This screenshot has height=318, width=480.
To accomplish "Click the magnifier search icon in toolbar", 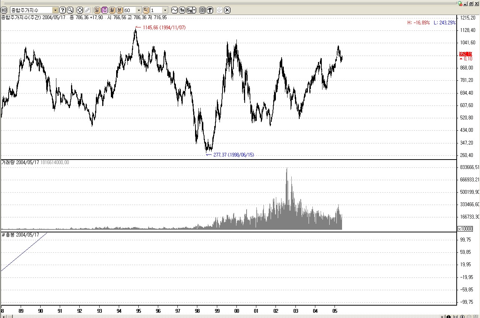I will coord(70,10).
